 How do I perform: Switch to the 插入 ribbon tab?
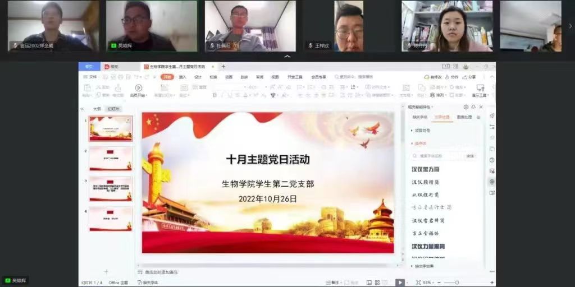(x=182, y=77)
